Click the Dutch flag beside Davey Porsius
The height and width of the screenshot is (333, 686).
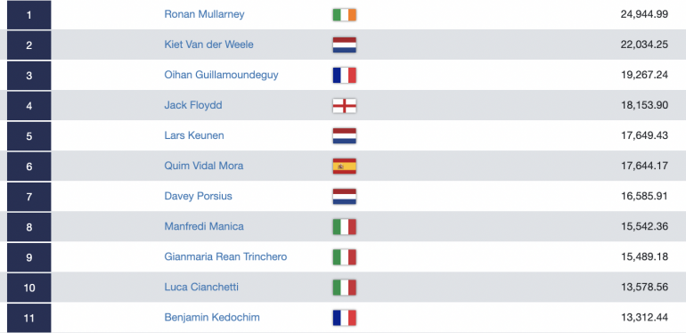pos(344,197)
